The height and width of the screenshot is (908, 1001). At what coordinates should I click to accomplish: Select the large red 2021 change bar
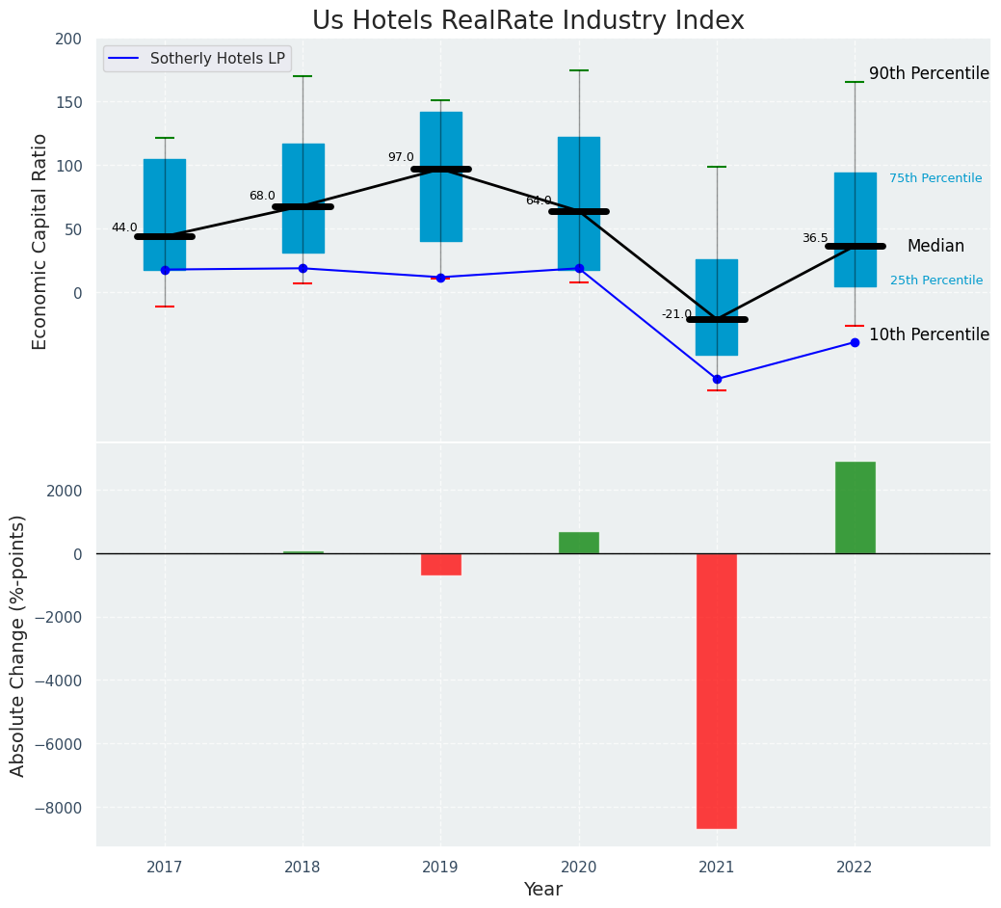pyautogui.click(x=717, y=690)
